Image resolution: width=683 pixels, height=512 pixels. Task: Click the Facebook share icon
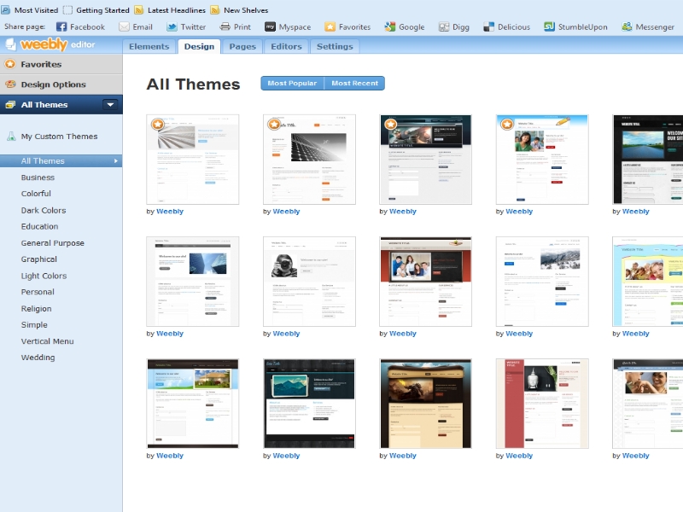61,26
